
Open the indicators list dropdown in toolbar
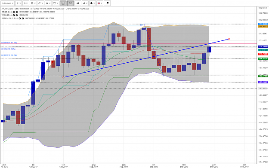33,3
